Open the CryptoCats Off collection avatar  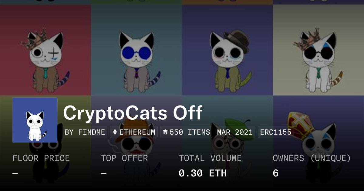pos(35,120)
